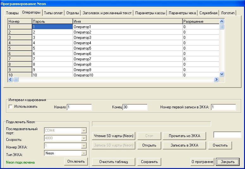245x169 pixels.
Task: Select the Оператор4 name cell
Action: click(128, 43)
